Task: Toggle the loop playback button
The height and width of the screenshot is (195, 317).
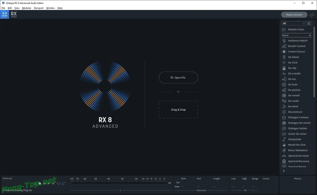Action: pos(58,183)
